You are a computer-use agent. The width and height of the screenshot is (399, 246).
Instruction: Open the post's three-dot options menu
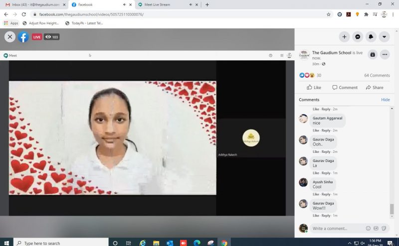coord(385,54)
